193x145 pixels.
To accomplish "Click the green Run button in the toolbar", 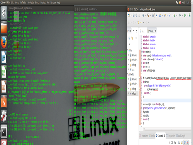I will click(x=185, y=15).
